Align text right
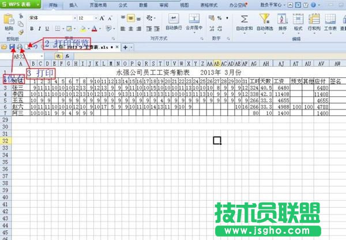 [139, 29]
